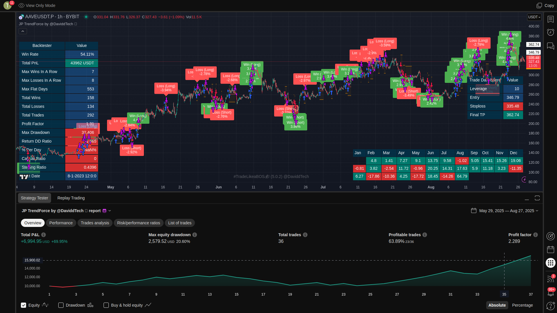The height and width of the screenshot is (313, 557).
Task: Open the USDT currency dropdown
Action: click(x=534, y=17)
